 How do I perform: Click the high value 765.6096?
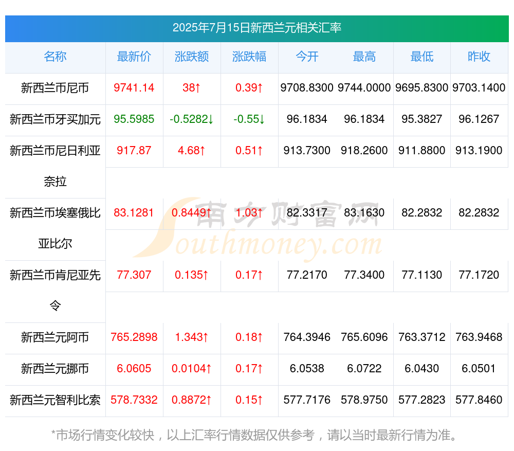click(x=364, y=337)
